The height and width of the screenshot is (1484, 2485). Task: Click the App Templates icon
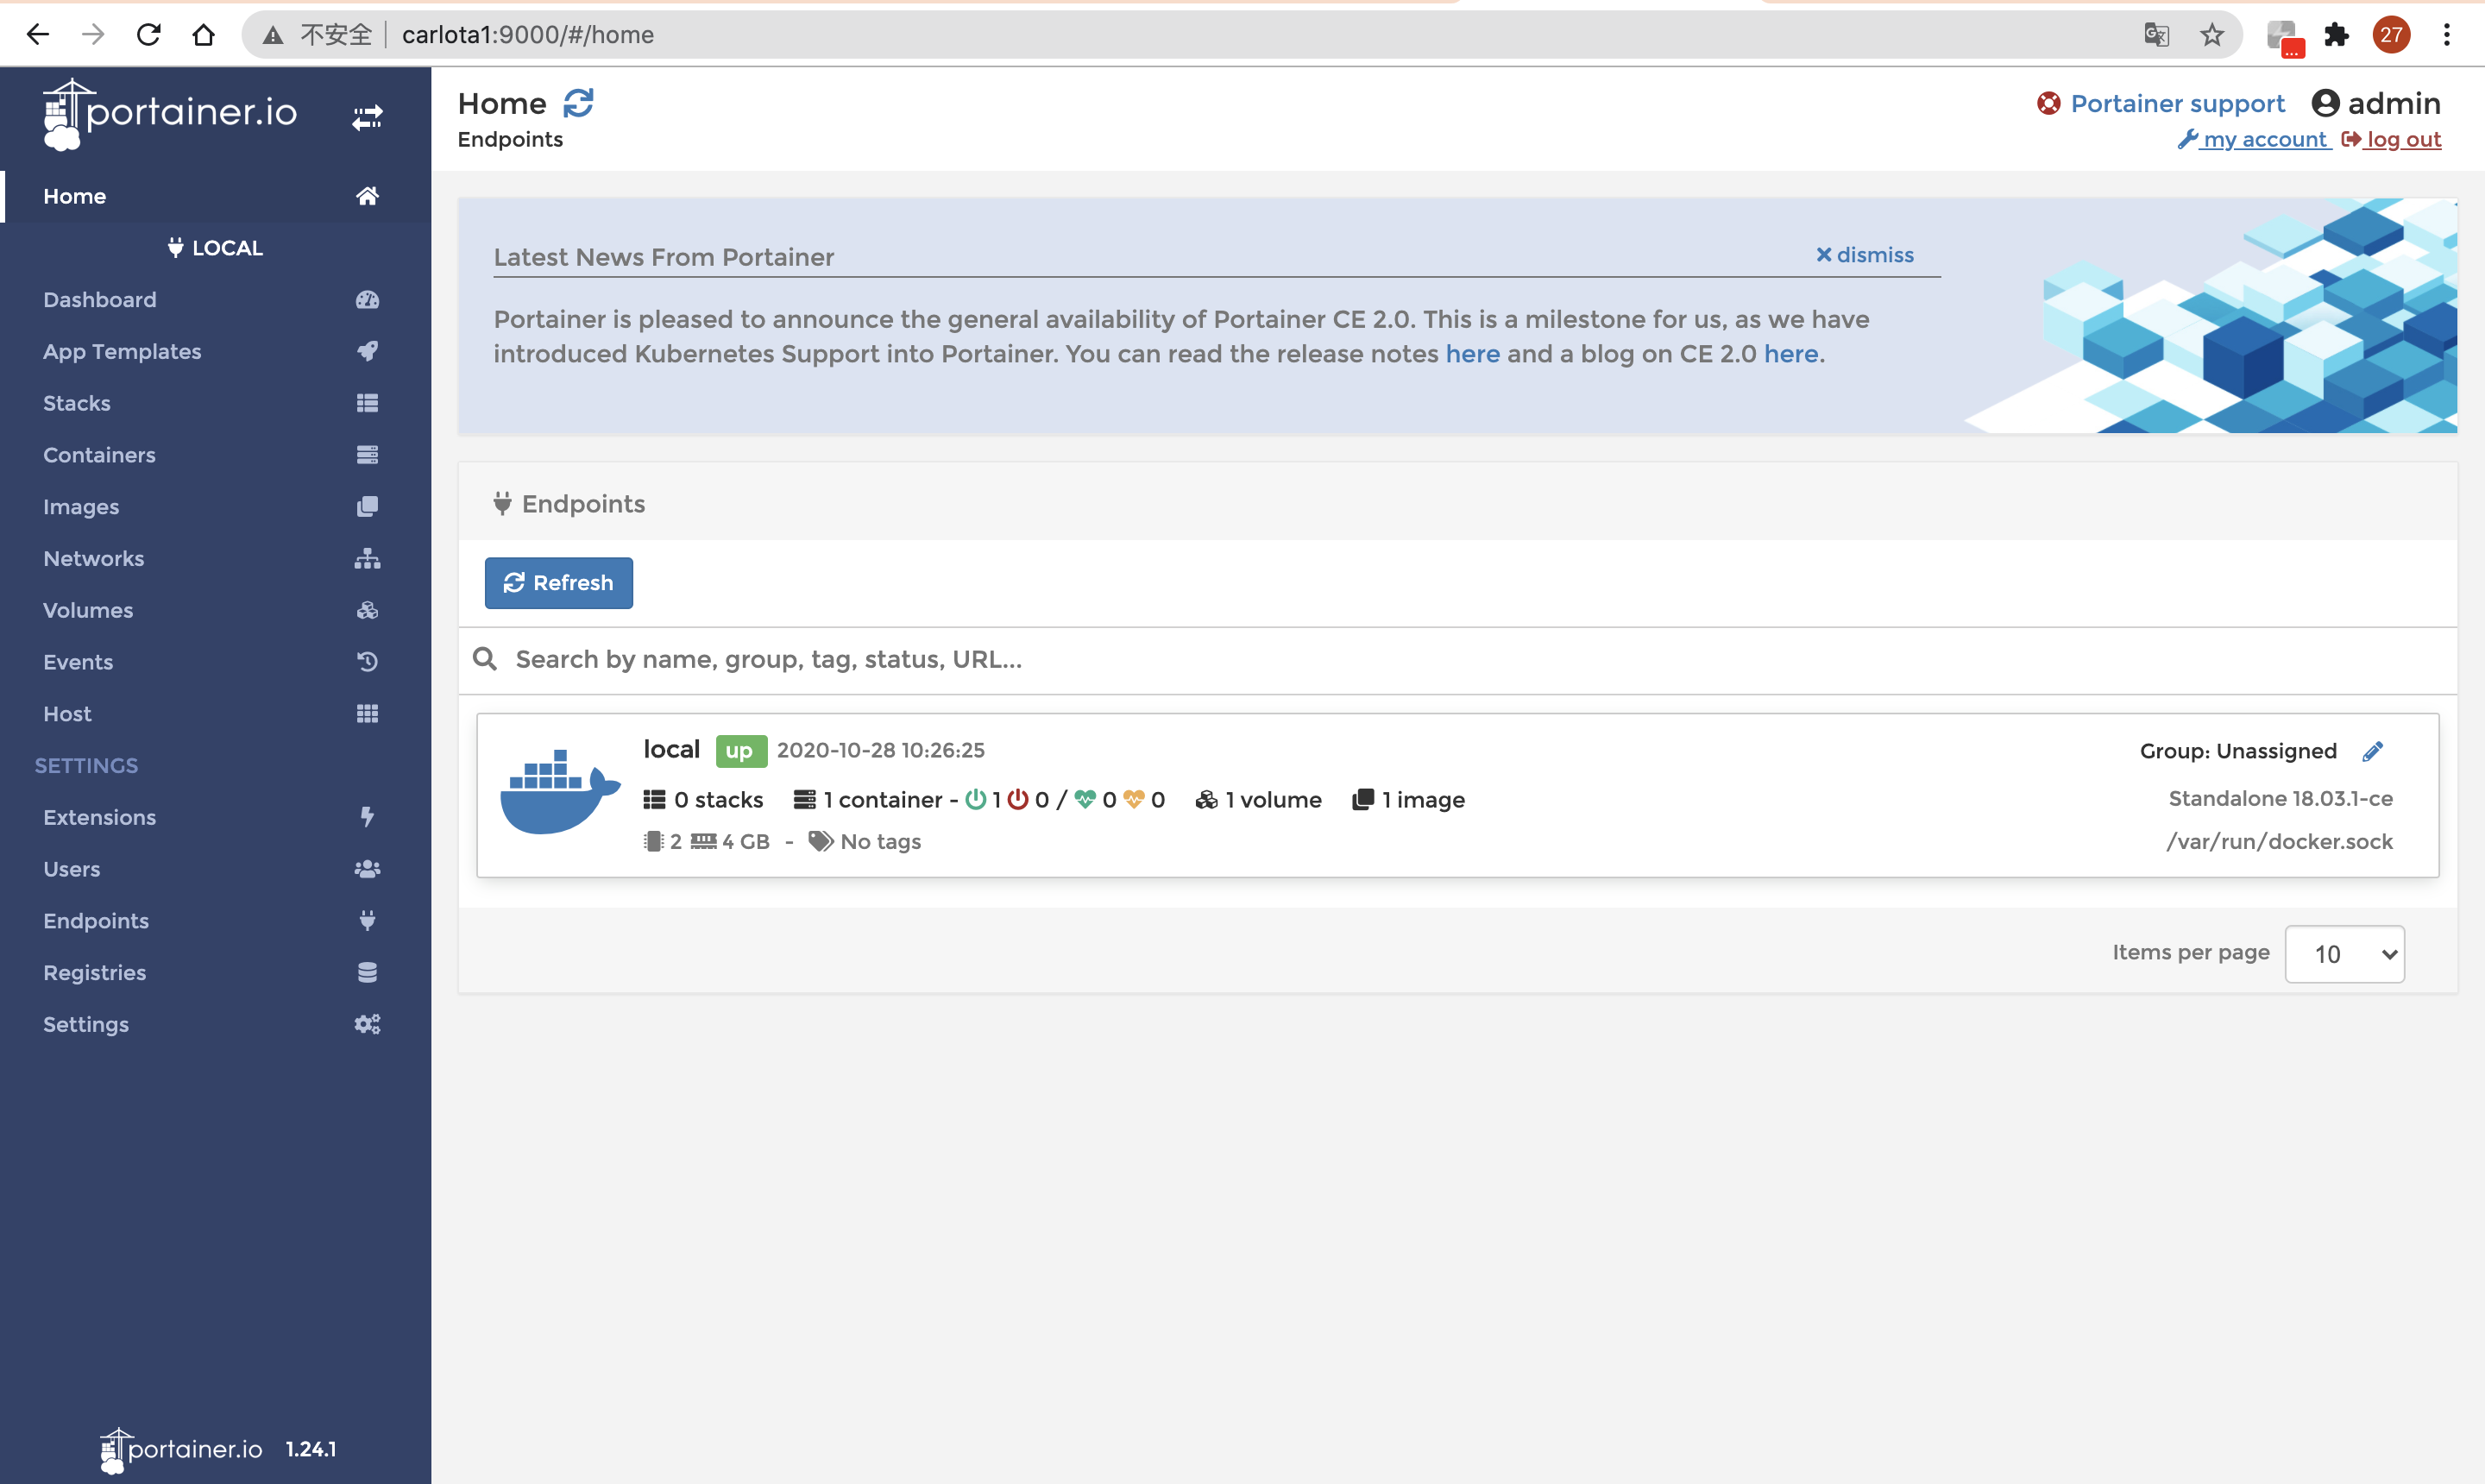tap(366, 349)
